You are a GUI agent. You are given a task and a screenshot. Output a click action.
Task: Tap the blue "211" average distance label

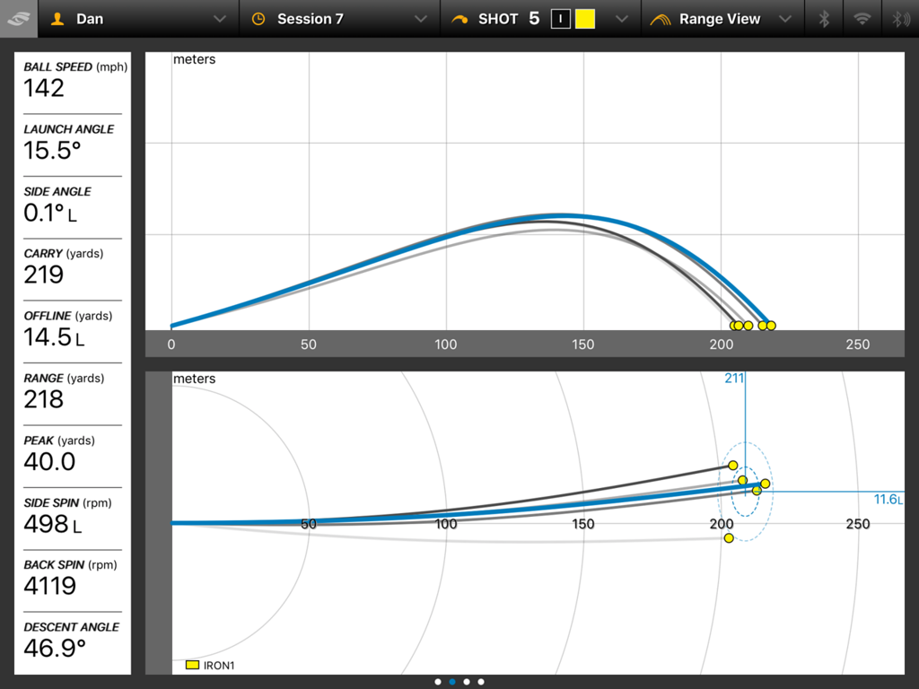point(734,379)
